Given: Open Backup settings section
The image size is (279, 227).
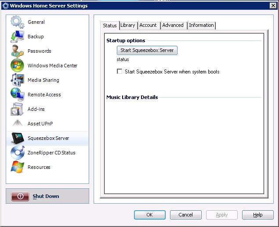Looking at the screenshot, I should pyautogui.click(x=47, y=37).
